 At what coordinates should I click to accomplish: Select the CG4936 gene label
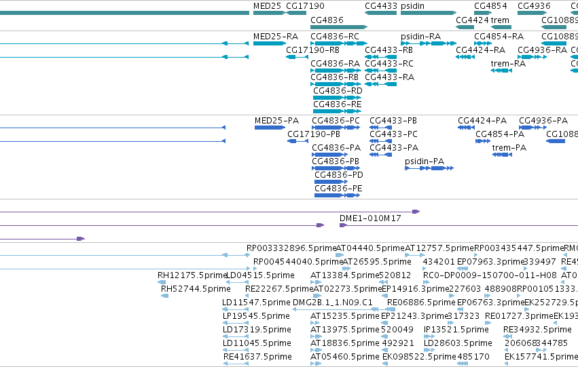[534, 6]
